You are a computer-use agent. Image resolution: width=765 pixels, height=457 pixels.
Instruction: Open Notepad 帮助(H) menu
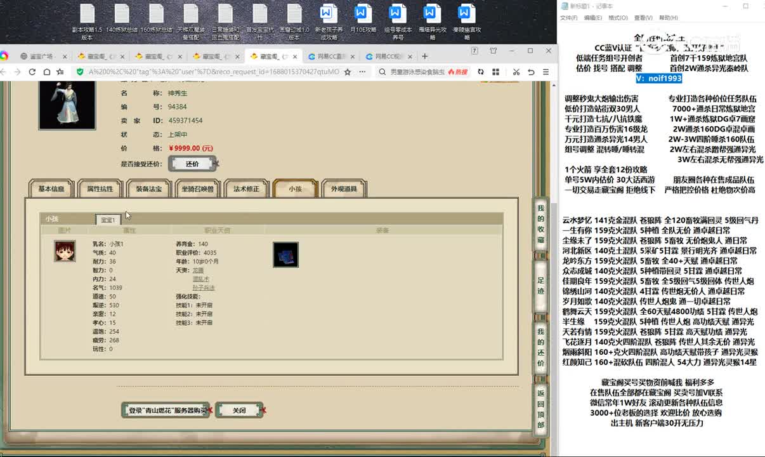pos(669,18)
